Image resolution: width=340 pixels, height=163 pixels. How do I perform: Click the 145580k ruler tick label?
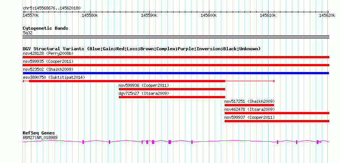(90, 15)
